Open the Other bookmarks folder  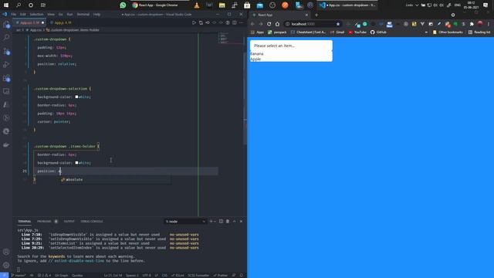(448, 32)
